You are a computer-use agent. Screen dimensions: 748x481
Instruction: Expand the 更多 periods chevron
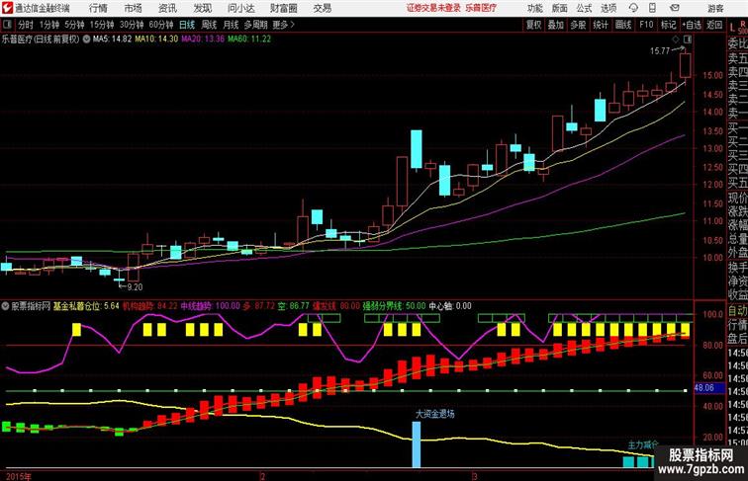[284, 25]
